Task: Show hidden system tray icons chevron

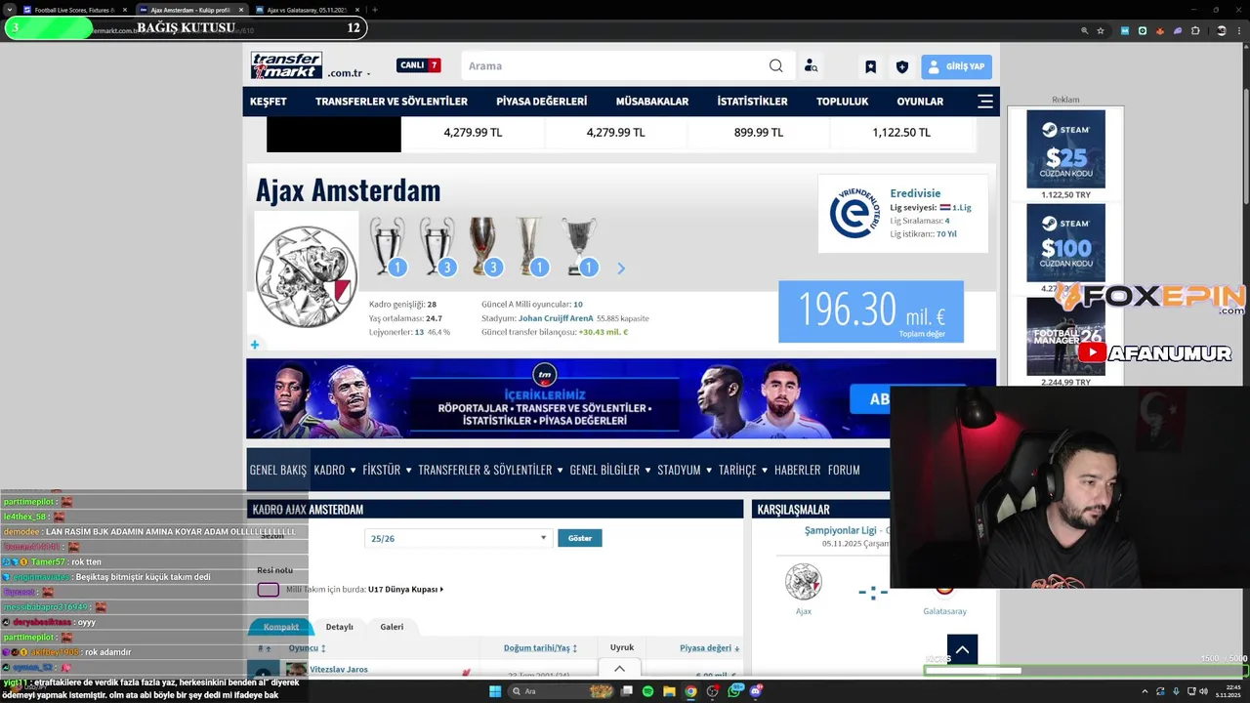Action: [1145, 691]
